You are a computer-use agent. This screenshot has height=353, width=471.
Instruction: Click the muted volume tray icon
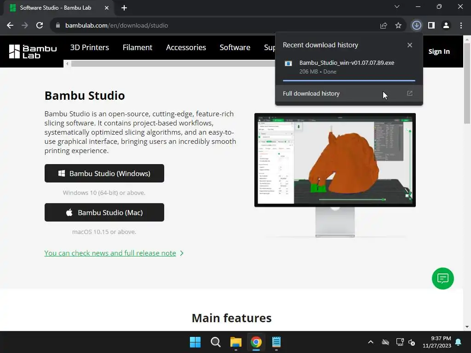(412, 342)
